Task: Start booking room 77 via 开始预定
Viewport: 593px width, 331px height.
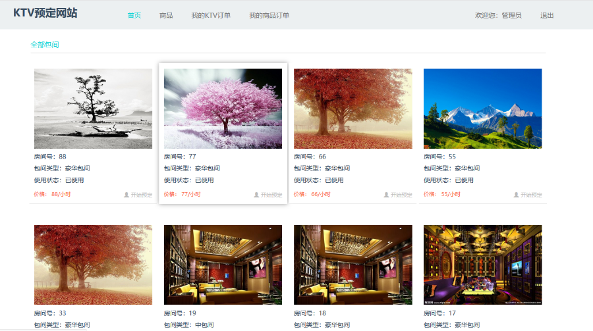Action: click(x=271, y=195)
